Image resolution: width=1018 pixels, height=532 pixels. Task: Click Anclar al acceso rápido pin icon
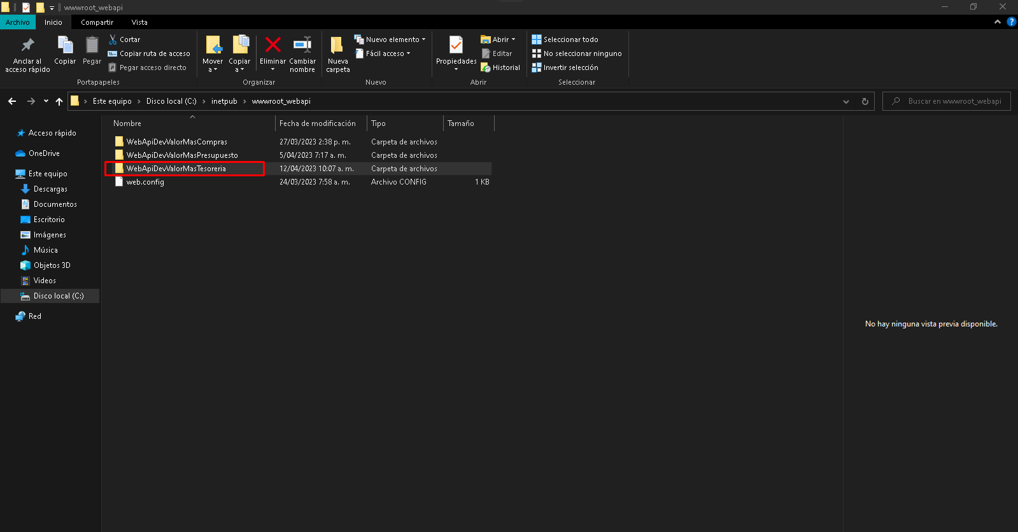[27, 46]
